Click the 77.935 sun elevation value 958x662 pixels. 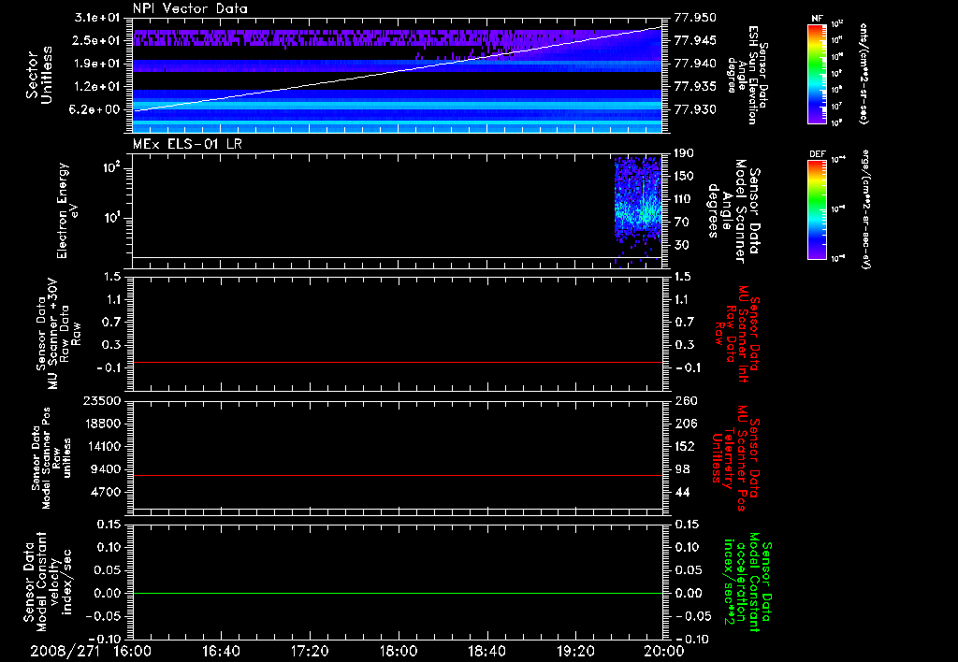tap(695, 87)
